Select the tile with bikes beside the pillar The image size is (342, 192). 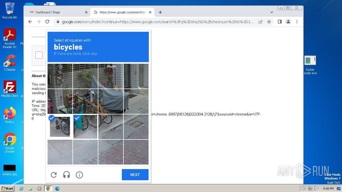pyautogui.click(x=60, y=101)
